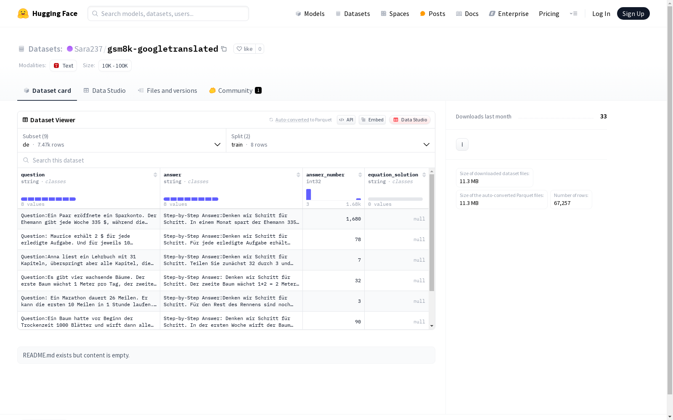Click the Text modality tag
This screenshot has width=673, height=420.
click(63, 66)
